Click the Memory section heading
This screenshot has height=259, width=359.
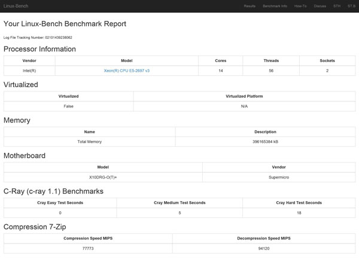tap(17, 120)
